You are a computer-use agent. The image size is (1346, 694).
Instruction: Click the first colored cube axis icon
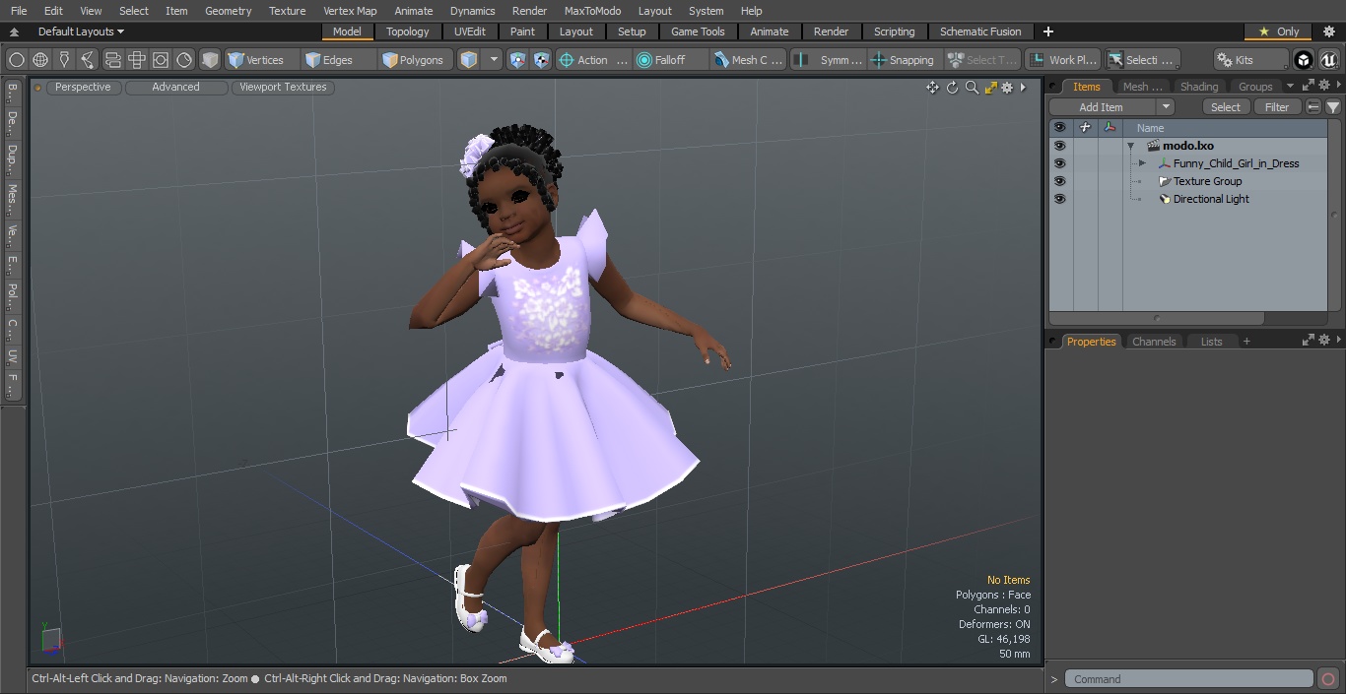point(518,60)
